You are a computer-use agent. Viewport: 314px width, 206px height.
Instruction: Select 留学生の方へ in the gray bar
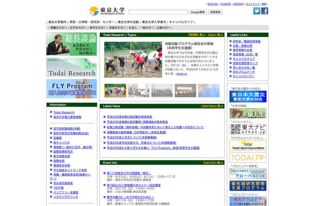click(98, 28)
